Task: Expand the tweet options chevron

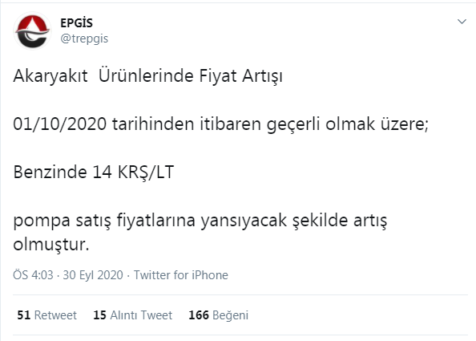Action: (462, 22)
